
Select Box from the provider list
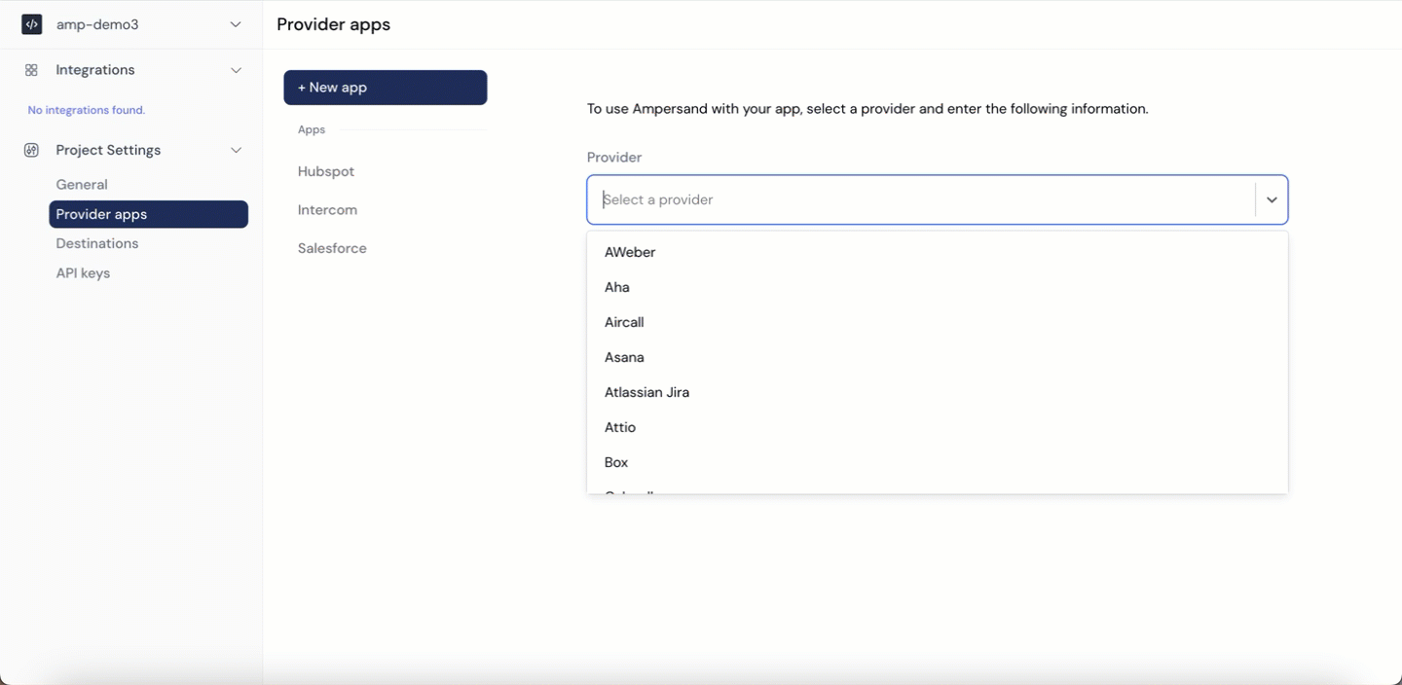(x=615, y=462)
